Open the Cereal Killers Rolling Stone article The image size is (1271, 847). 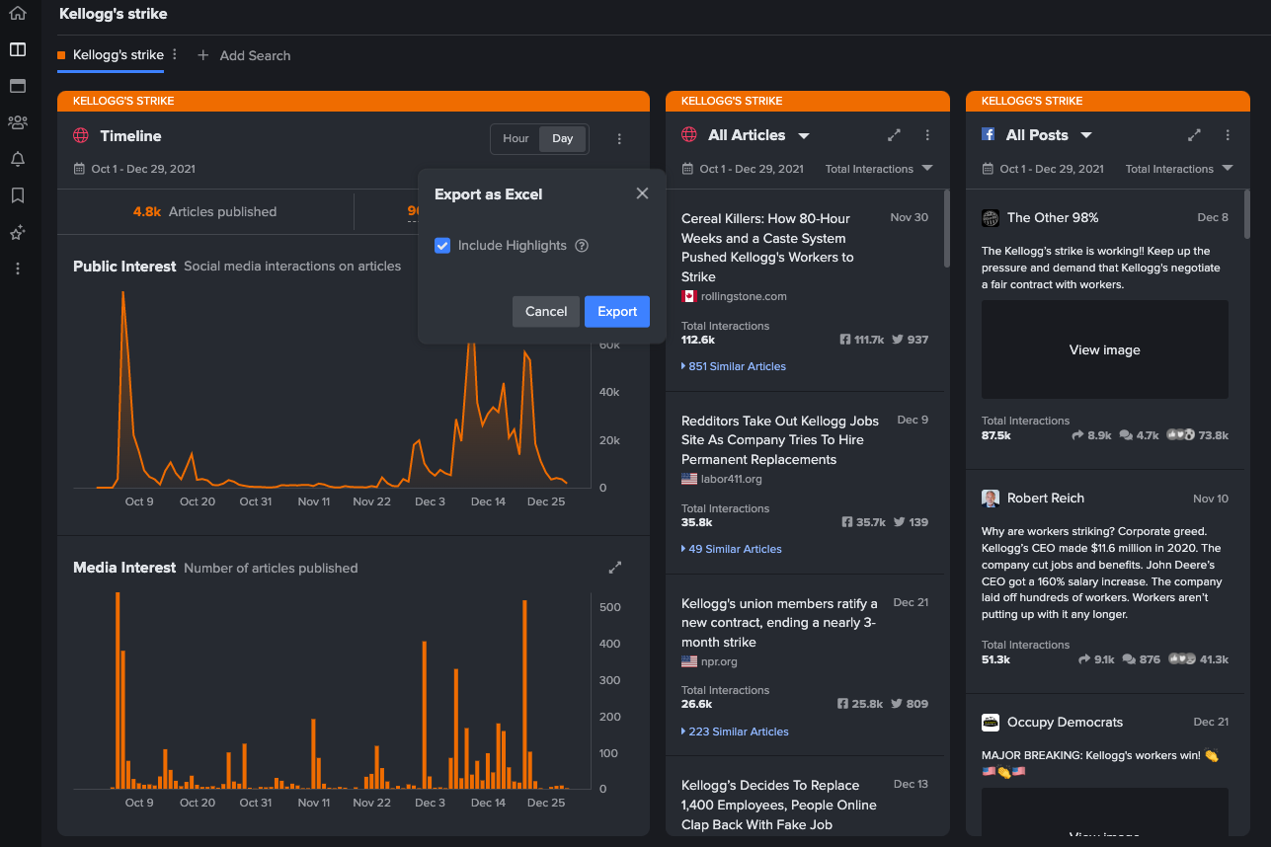click(x=767, y=248)
